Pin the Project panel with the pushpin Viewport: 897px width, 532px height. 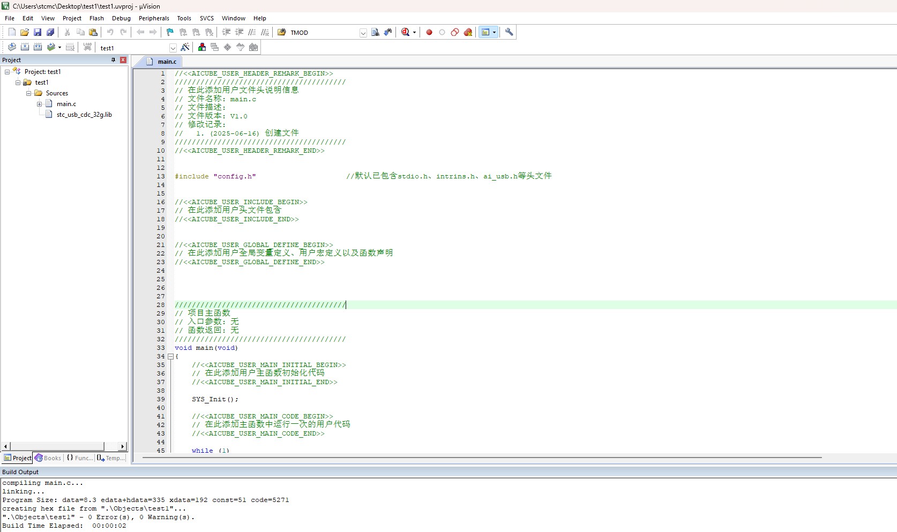113,60
